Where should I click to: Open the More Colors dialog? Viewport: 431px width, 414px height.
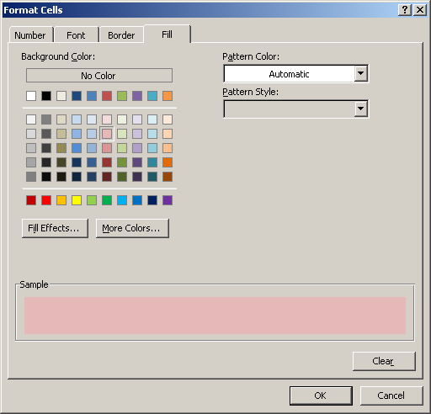point(132,228)
